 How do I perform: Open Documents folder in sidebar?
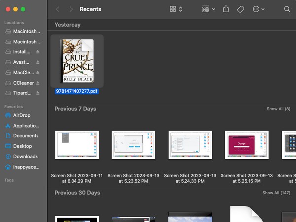coord(22,136)
